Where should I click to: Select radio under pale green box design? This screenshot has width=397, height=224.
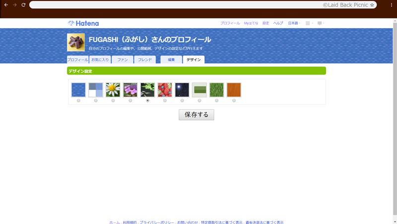coord(199,101)
